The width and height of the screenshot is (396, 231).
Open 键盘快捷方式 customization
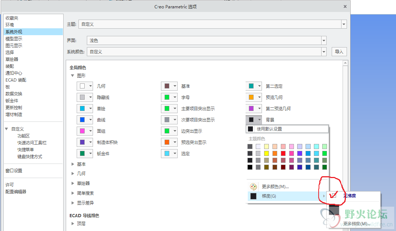(x=30, y=157)
